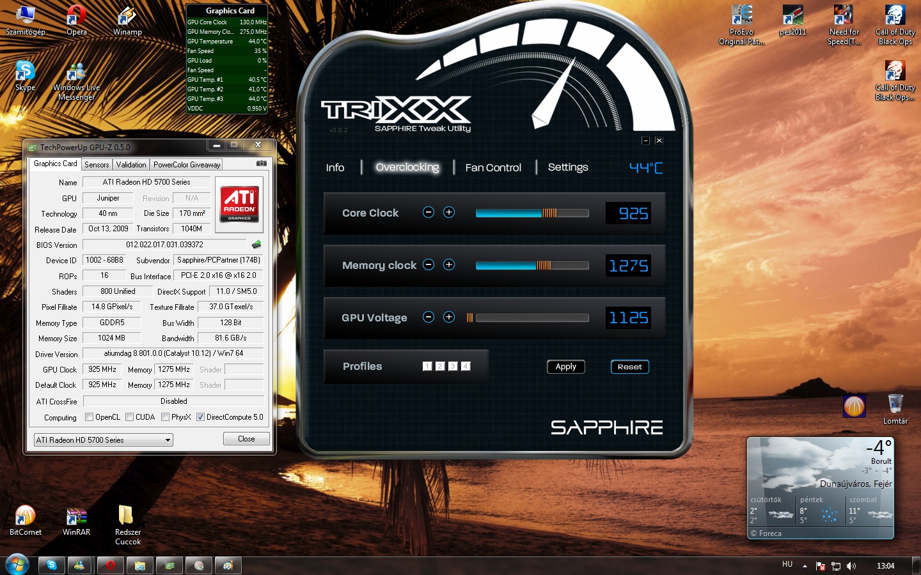Toggle the PhysX checkbox
This screenshot has width=921, height=575.
(166, 417)
